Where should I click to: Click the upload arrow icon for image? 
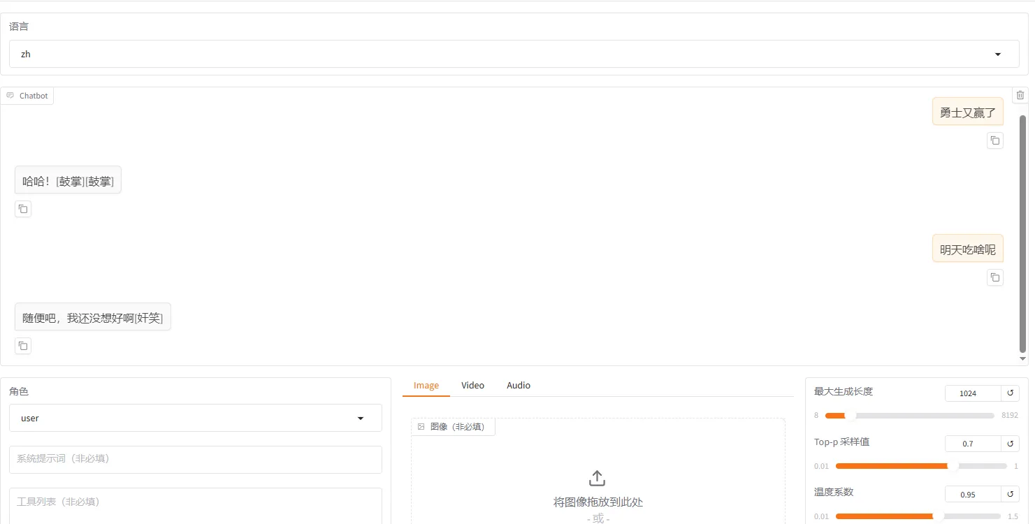pos(598,478)
